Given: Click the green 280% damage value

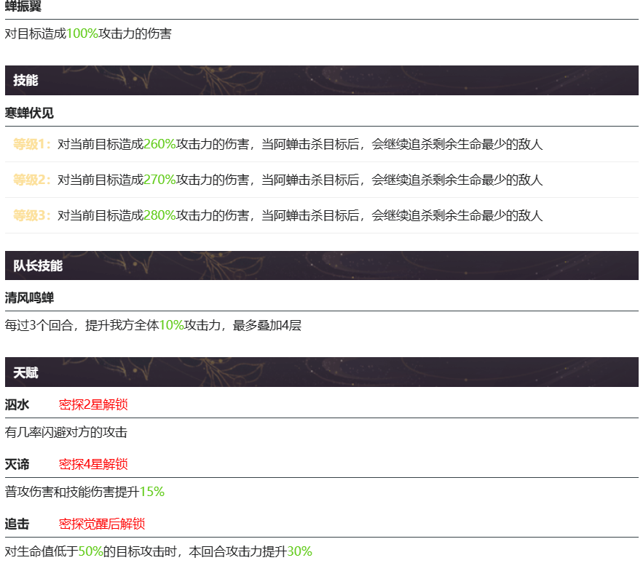Looking at the screenshot, I should [x=159, y=215].
